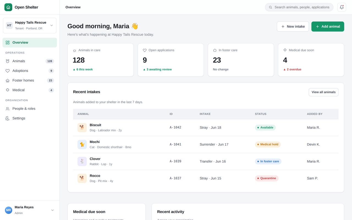Open the Overview page in sidebar
Image resolution: width=352 pixels, height=220 pixels.
[30, 43]
